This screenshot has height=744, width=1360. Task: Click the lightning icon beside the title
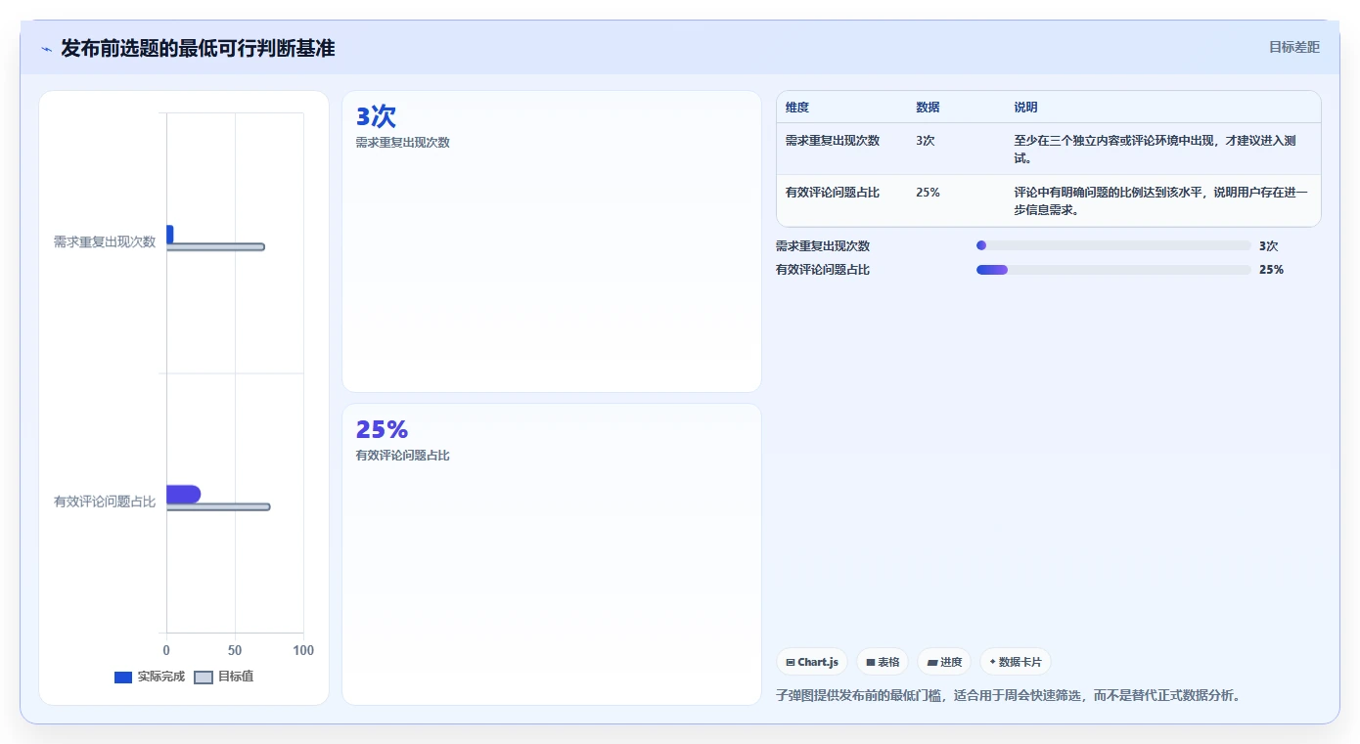46,48
